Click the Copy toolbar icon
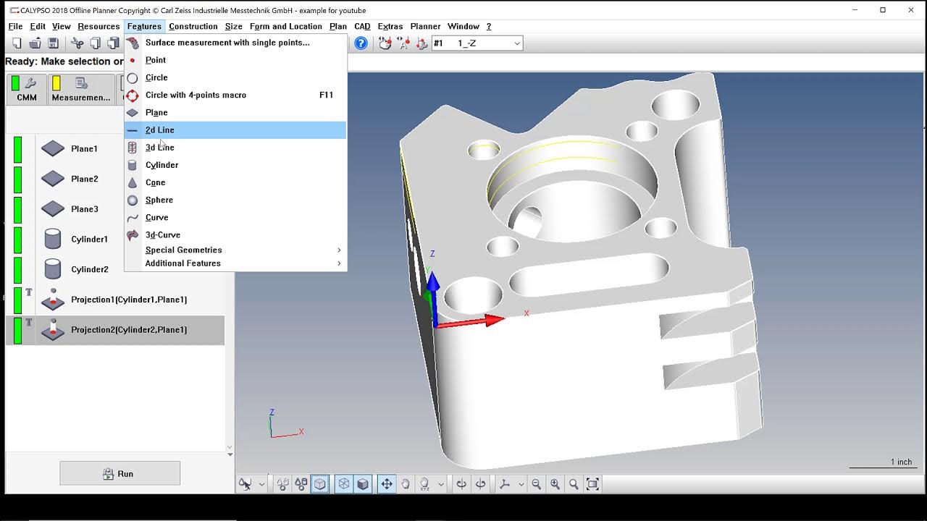 coord(95,43)
